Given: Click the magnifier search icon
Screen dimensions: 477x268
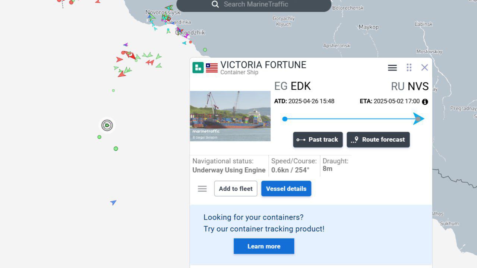Looking at the screenshot, I should (x=215, y=4).
